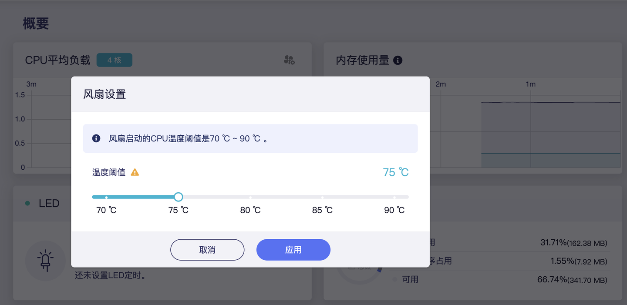Click the info icon in the fan notice banner
Image resolution: width=627 pixels, height=305 pixels.
click(x=96, y=138)
